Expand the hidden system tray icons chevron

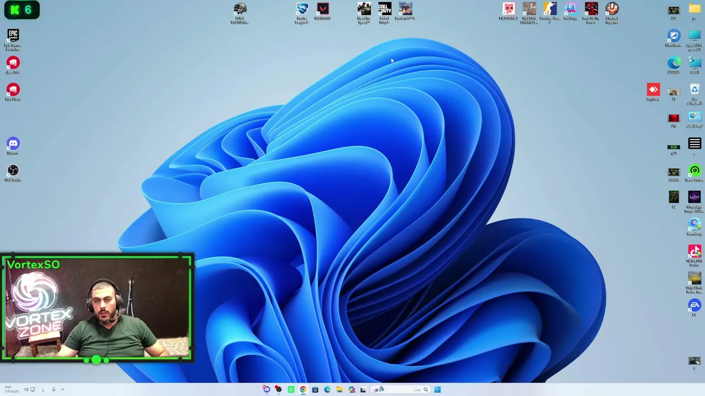click(x=62, y=389)
